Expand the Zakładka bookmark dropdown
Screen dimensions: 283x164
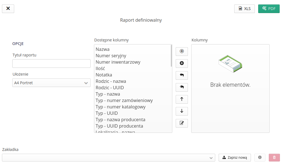coord(108,158)
